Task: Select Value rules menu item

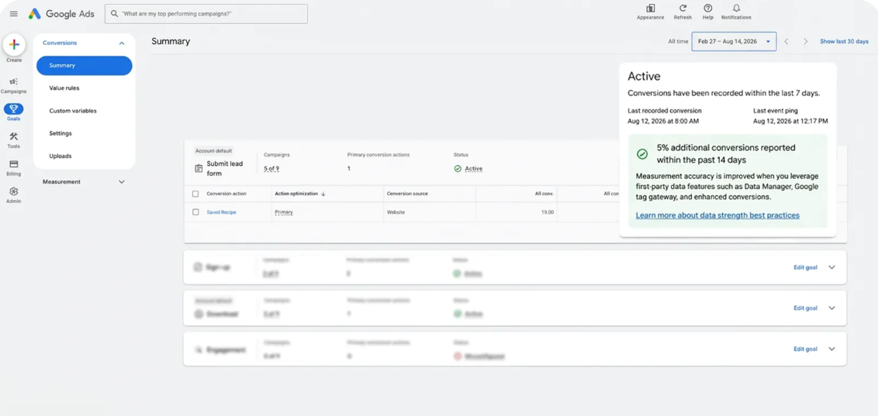Action: coord(64,88)
